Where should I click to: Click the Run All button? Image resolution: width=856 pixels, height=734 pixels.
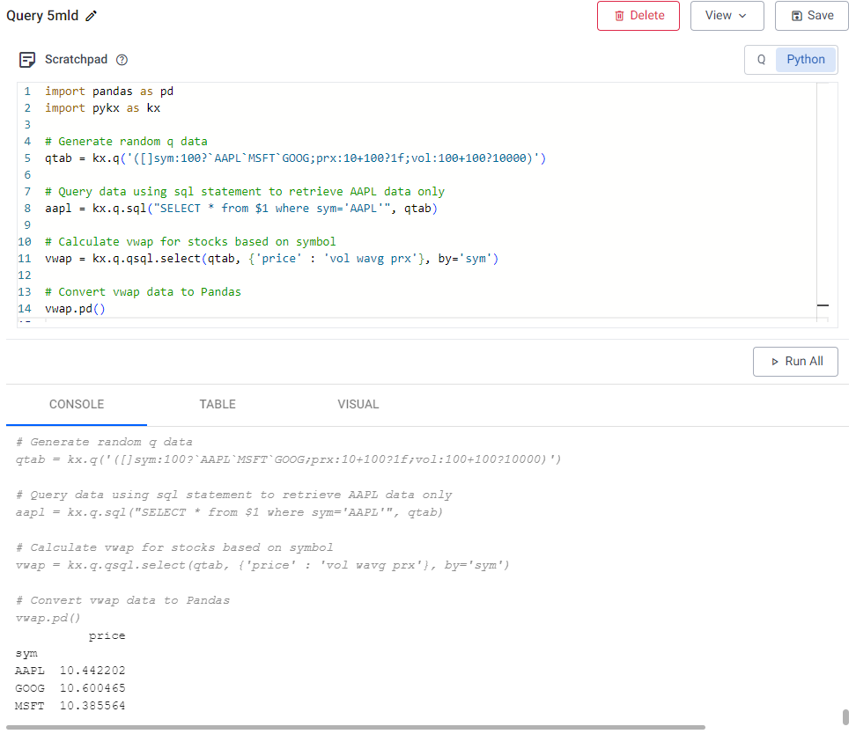(795, 361)
